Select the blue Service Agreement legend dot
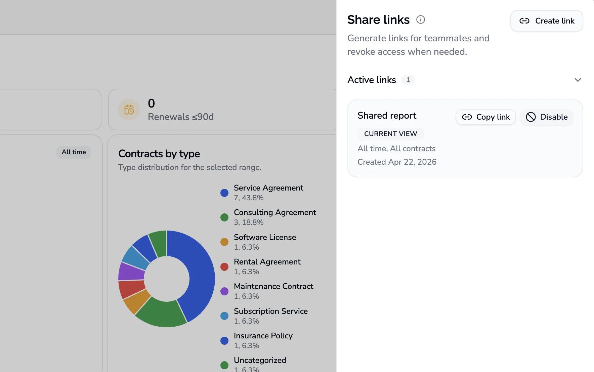 224,193
